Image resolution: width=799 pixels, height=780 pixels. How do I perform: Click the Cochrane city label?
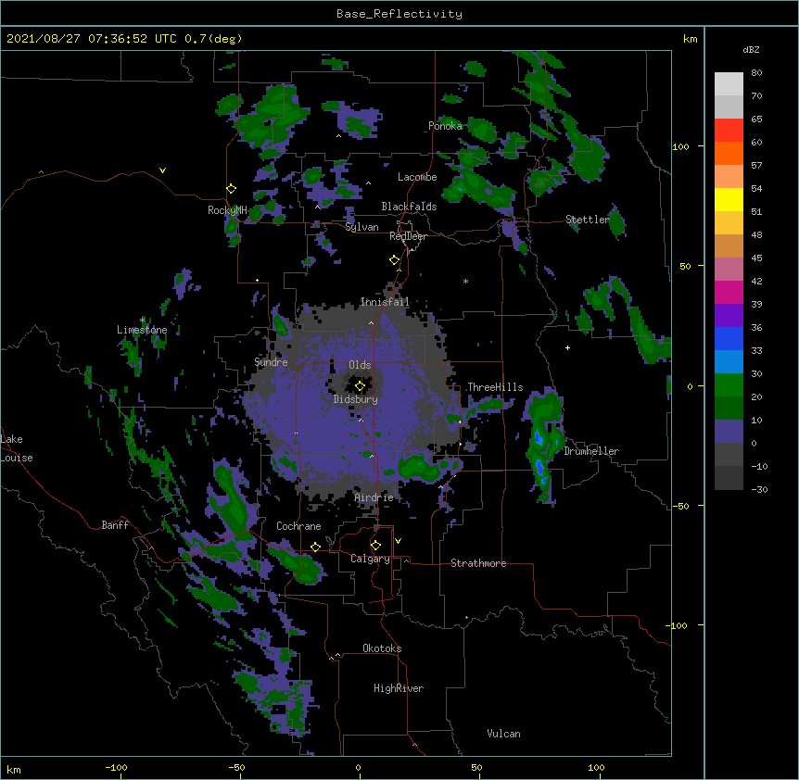tap(298, 526)
